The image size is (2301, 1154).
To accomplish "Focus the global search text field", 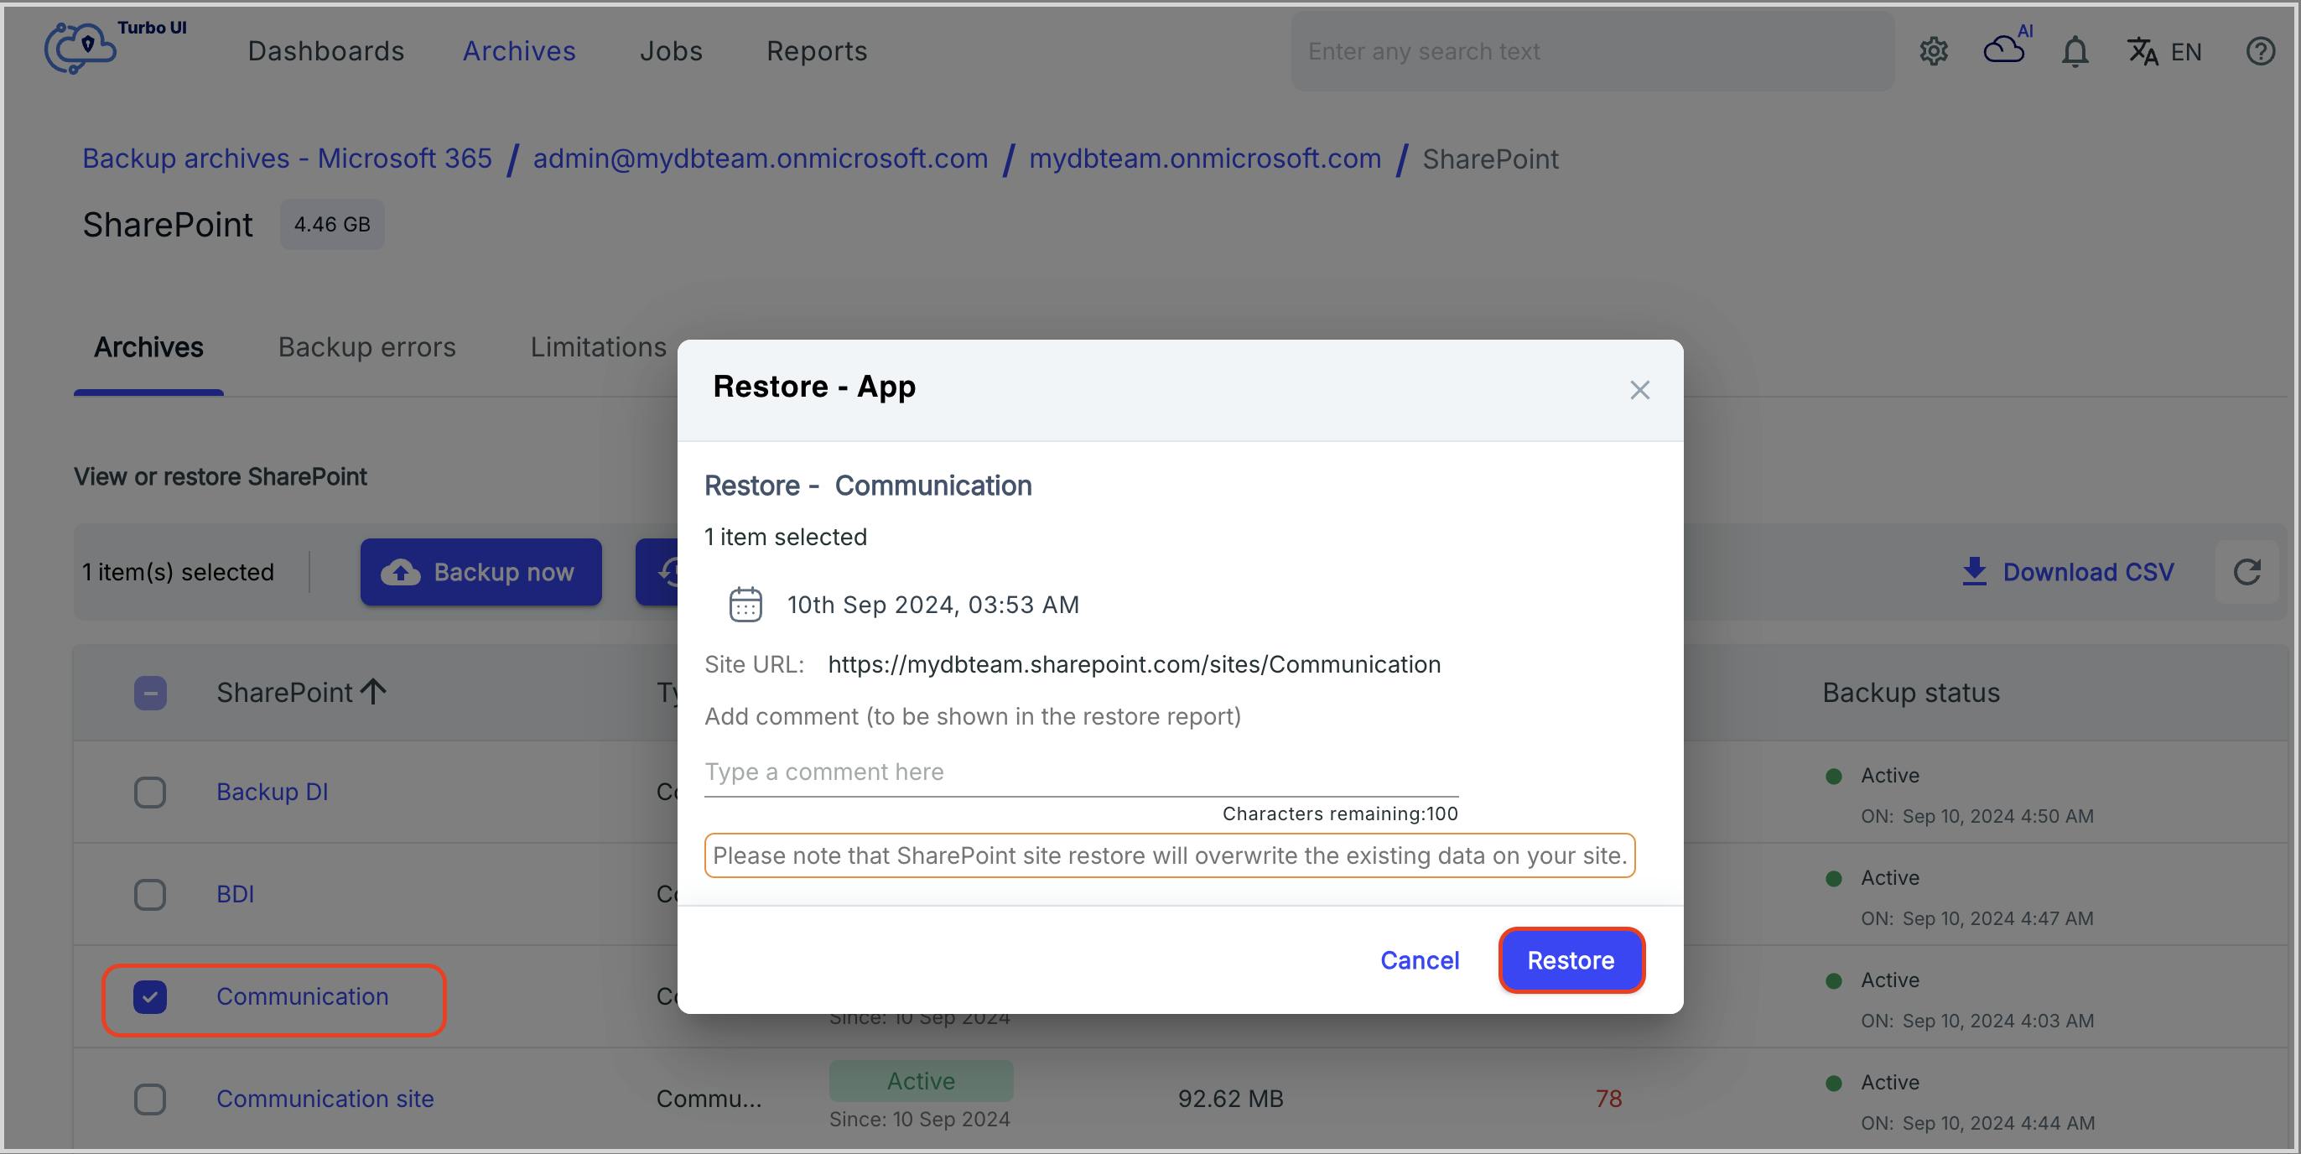I will [x=1592, y=51].
